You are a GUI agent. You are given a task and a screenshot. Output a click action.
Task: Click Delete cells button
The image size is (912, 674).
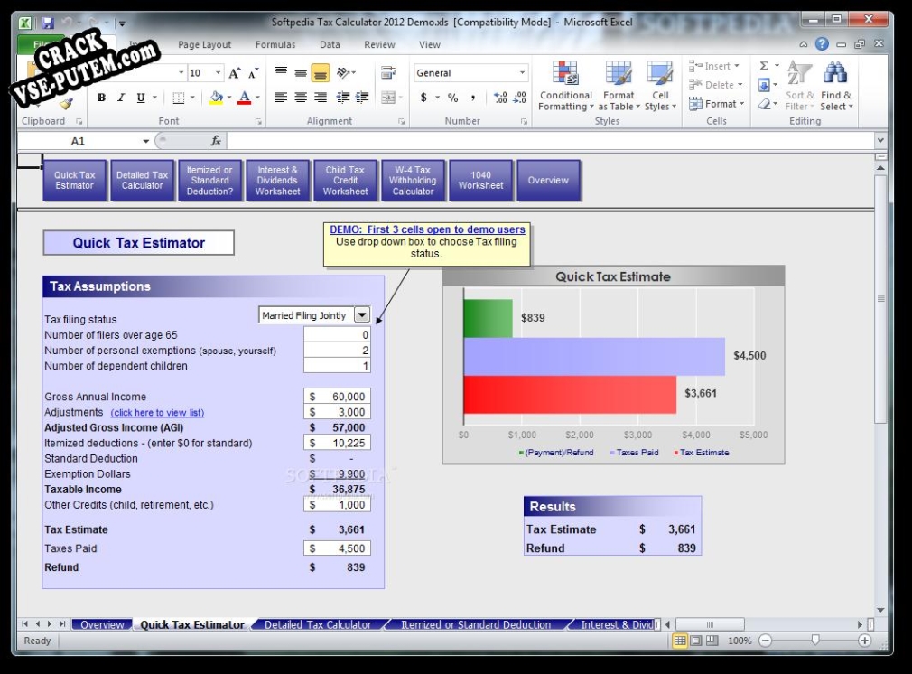click(x=715, y=85)
